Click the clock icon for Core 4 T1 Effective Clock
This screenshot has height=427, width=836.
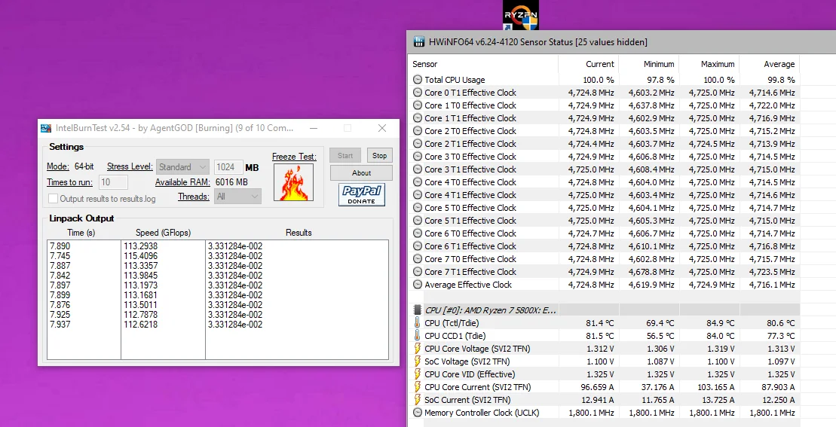click(x=418, y=195)
